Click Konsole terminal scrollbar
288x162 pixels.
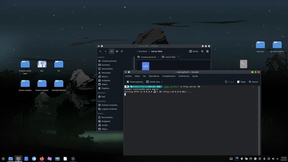[259, 120]
